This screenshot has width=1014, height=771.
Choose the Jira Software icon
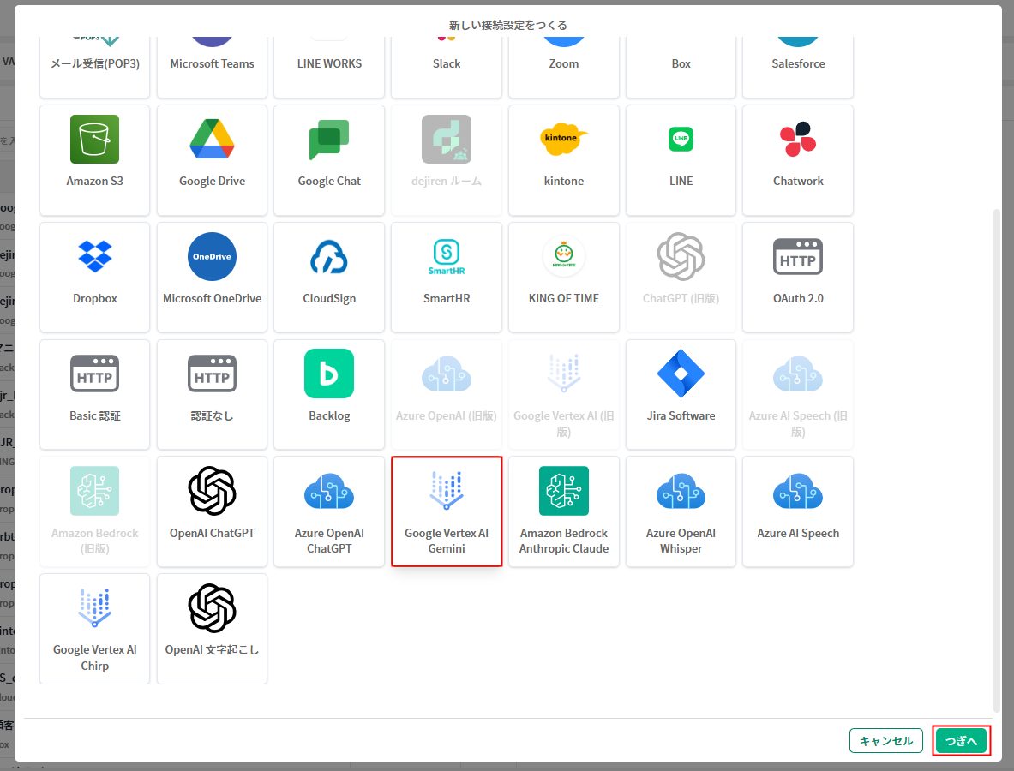tap(681, 374)
